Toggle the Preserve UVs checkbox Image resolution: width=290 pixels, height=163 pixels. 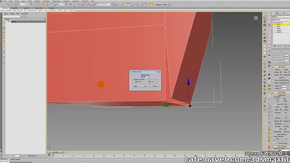pyautogui.click(x=275, y=104)
